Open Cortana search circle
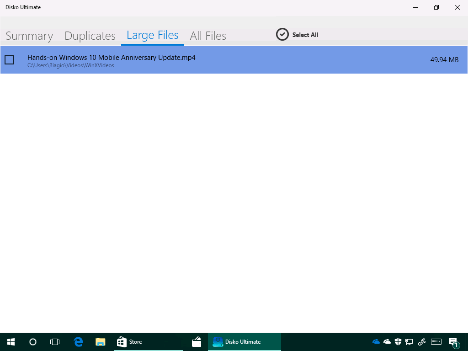This screenshot has width=468, height=351. click(x=33, y=342)
